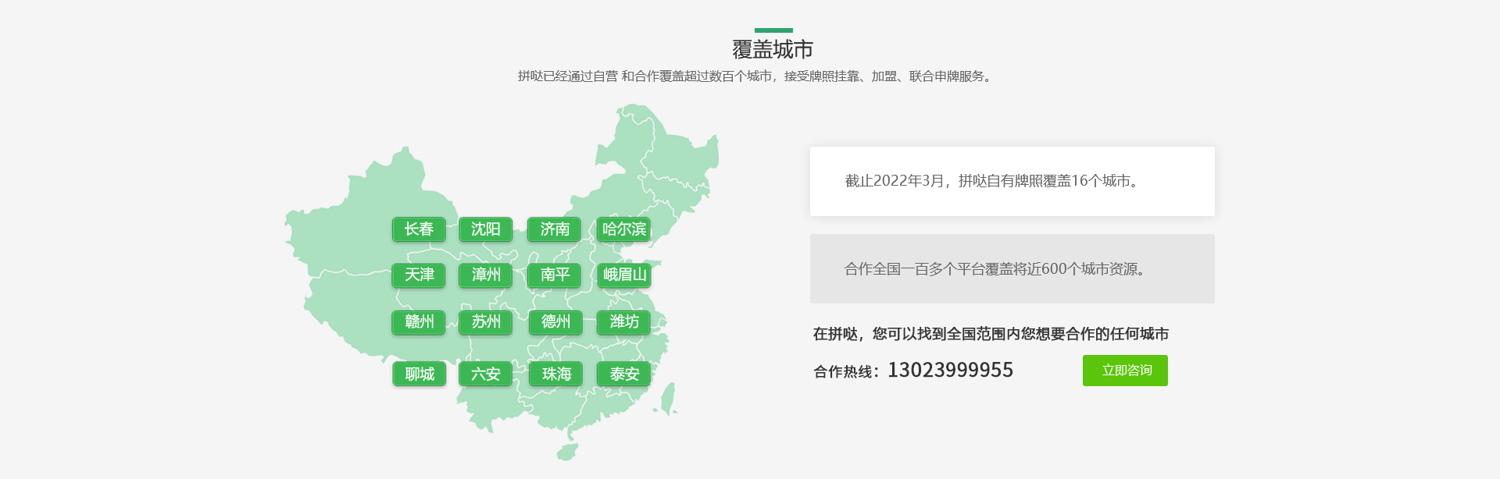The width and height of the screenshot is (1500, 479).
Task: Click the 长春 city tag
Action: (x=419, y=229)
